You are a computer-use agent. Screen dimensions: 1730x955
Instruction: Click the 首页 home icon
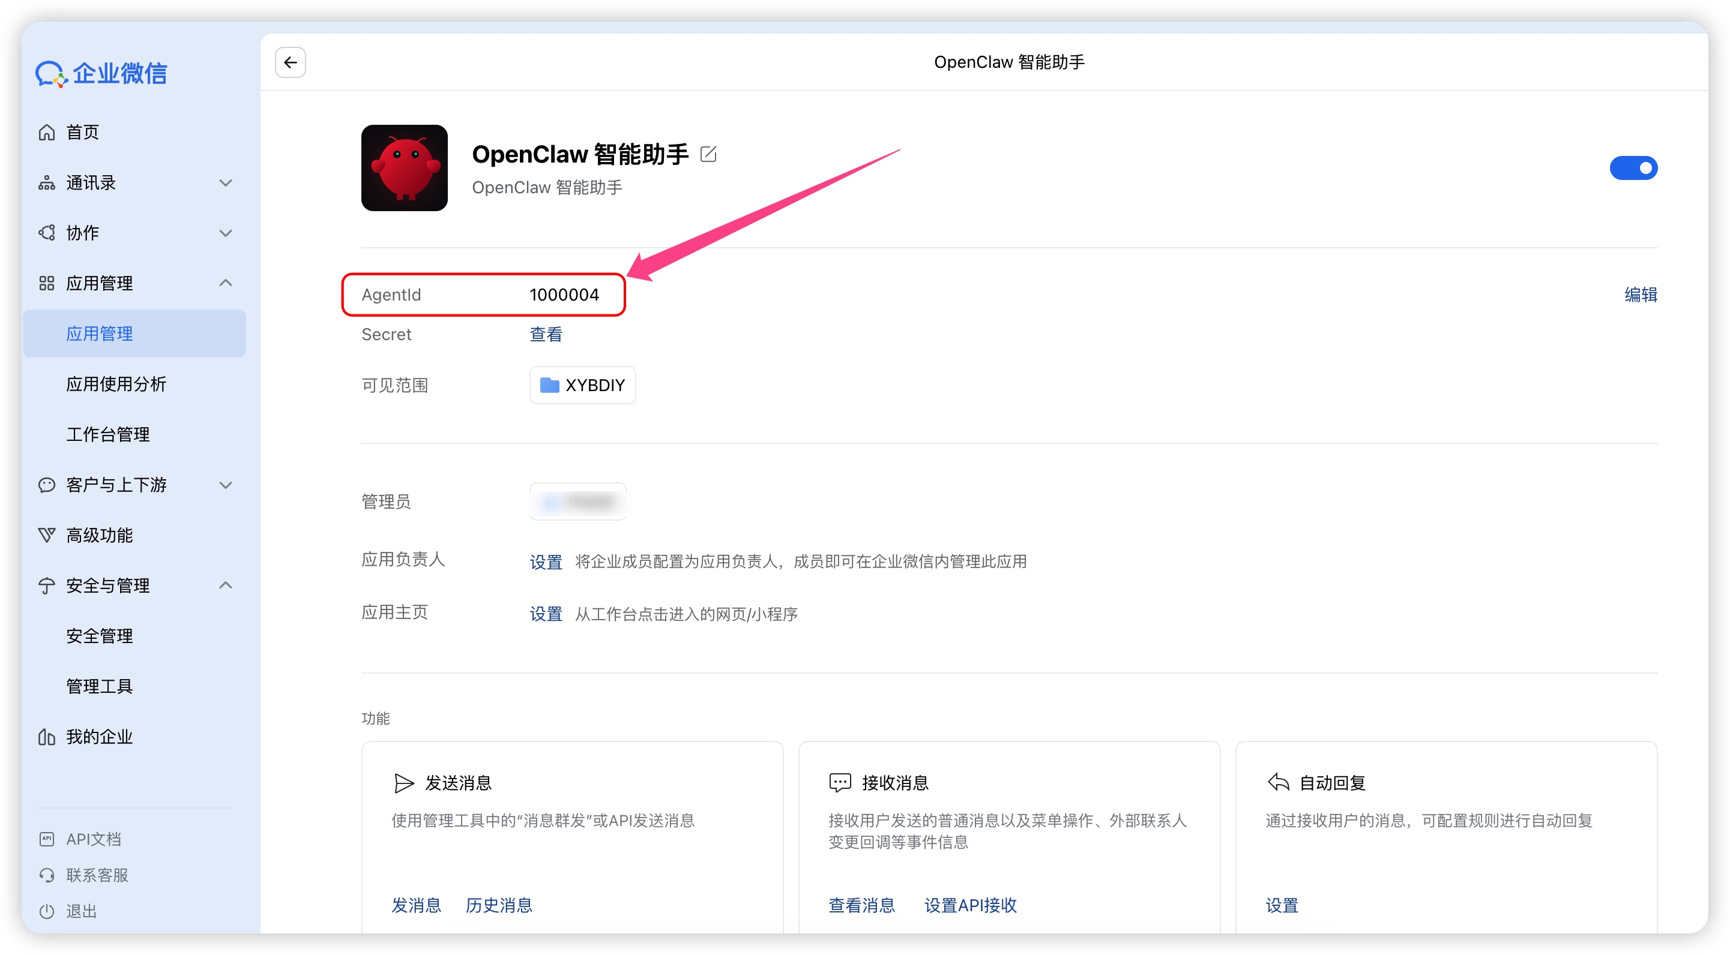tap(46, 132)
